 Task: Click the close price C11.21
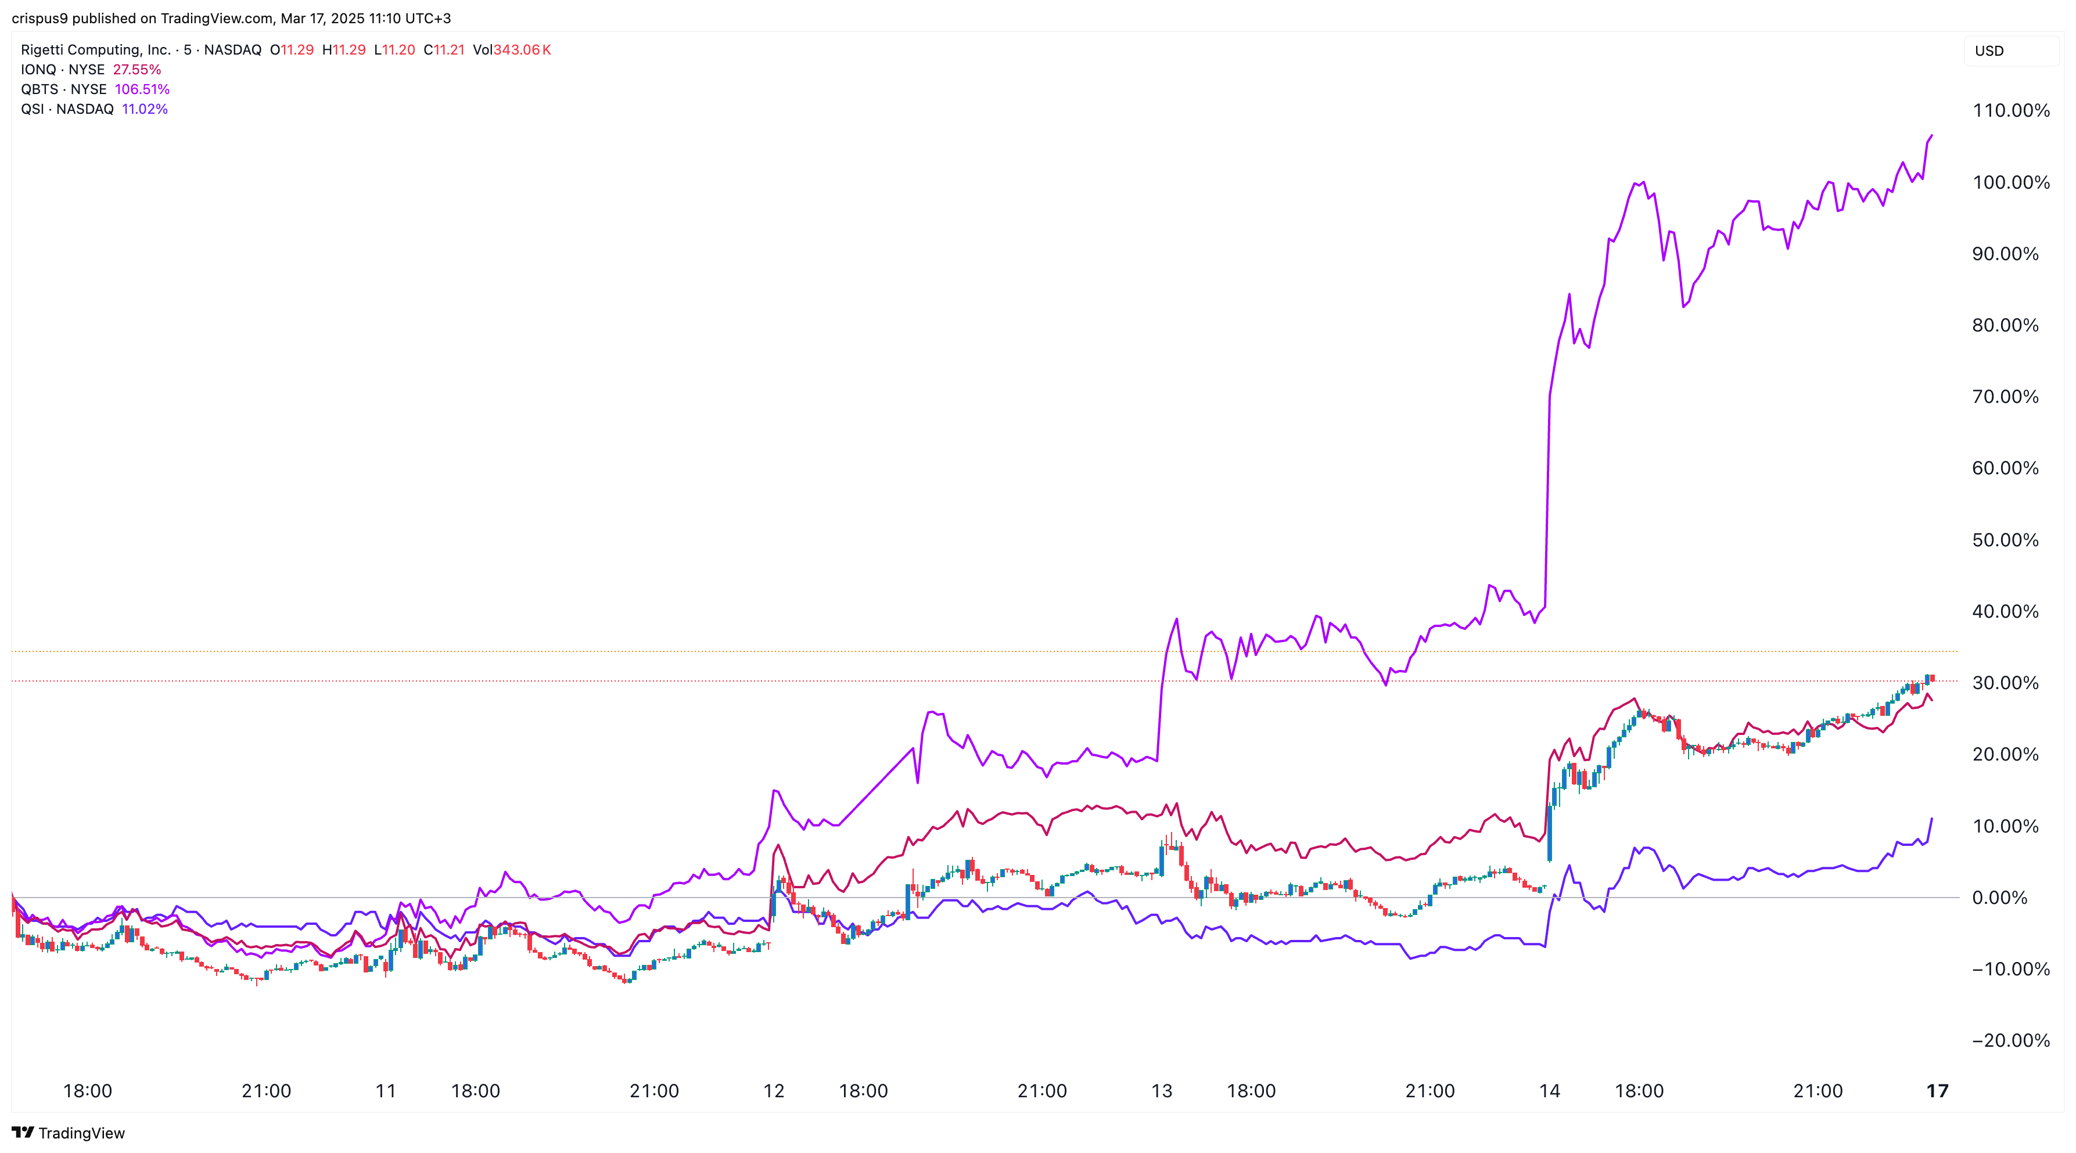(444, 50)
